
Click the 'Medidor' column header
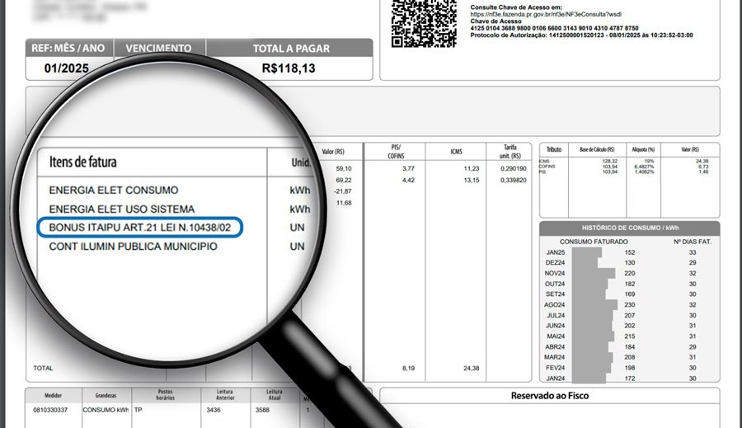tap(53, 396)
